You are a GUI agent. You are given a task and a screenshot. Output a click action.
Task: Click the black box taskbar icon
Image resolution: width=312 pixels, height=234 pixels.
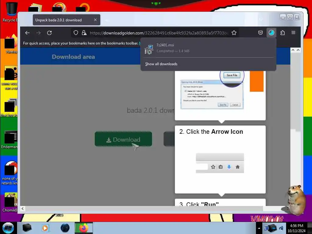[27, 228]
